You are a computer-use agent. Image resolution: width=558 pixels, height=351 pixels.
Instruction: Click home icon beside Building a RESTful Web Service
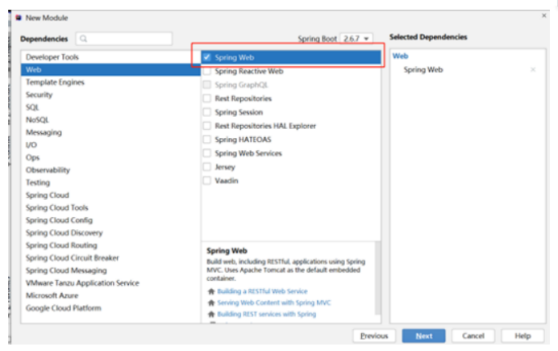click(211, 291)
